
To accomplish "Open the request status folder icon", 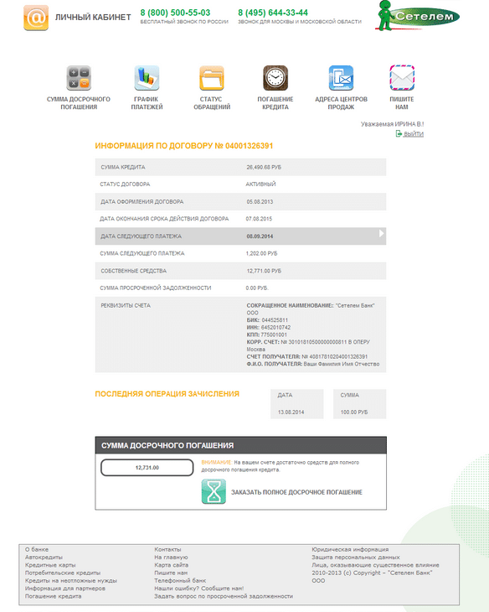I will (212, 78).
